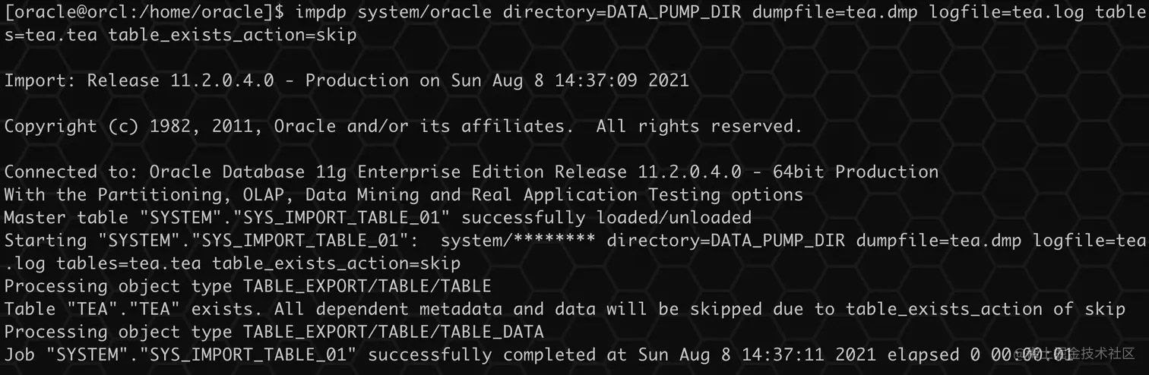Click the masked system/******** password text
The width and height of the screenshot is (1149, 375).
(x=518, y=241)
